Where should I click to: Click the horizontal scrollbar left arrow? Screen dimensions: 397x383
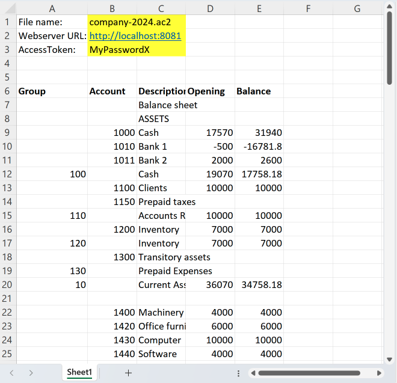pyautogui.click(x=253, y=373)
